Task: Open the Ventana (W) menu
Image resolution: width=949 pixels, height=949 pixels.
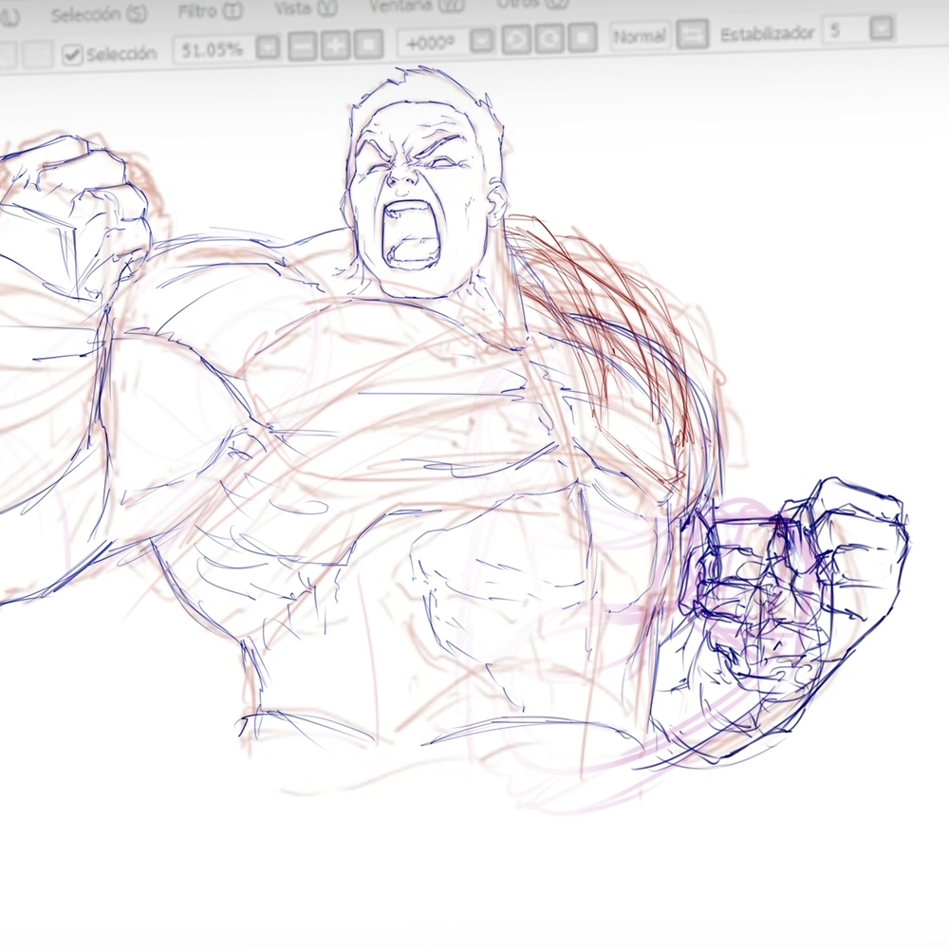Action: [417, 6]
